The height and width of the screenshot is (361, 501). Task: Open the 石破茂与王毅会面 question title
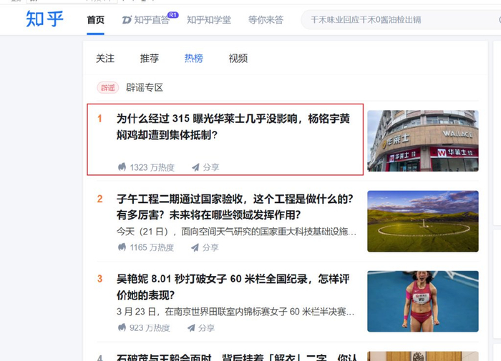click(x=236, y=357)
